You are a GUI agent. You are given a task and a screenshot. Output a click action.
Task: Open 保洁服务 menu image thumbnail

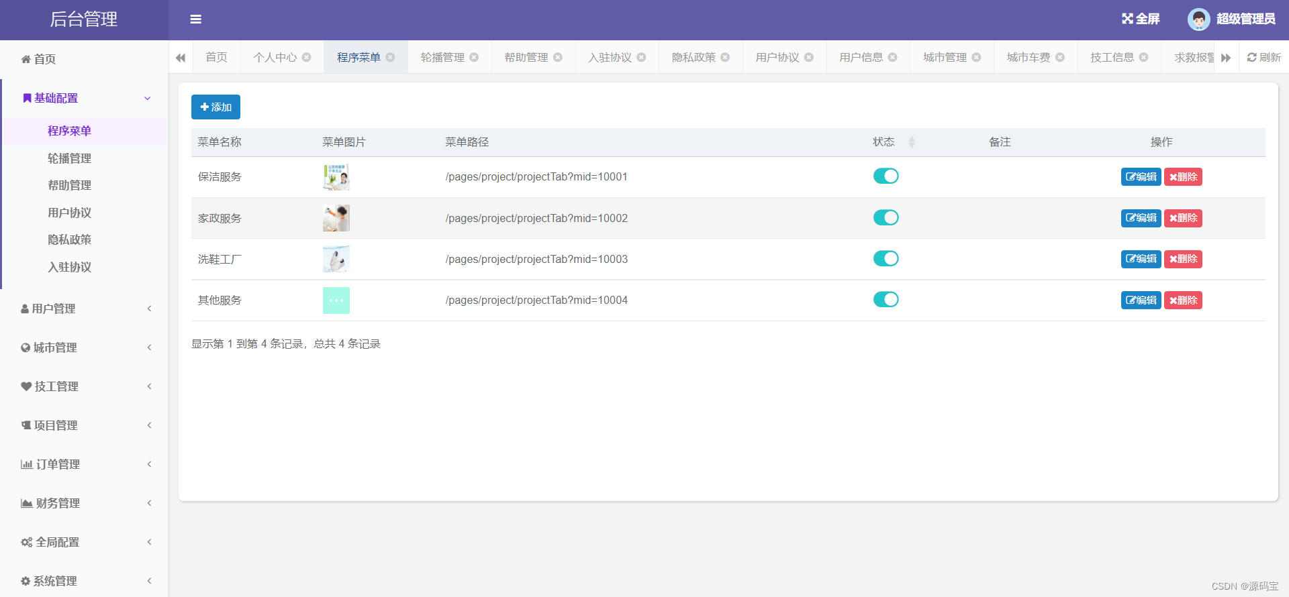(x=336, y=177)
